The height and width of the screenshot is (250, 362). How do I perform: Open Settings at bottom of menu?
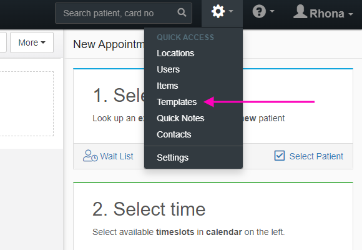173,157
